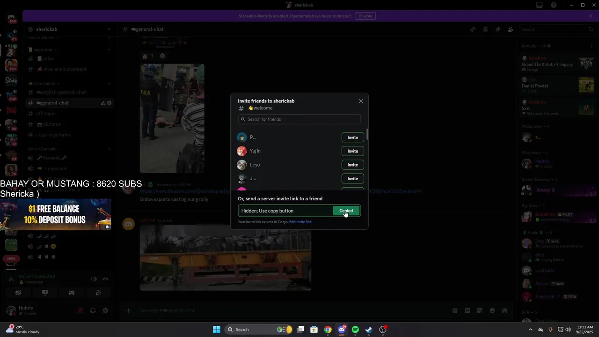Click the Copied invite link button
Screen dimensions: 599x337
(x=346, y=211)
